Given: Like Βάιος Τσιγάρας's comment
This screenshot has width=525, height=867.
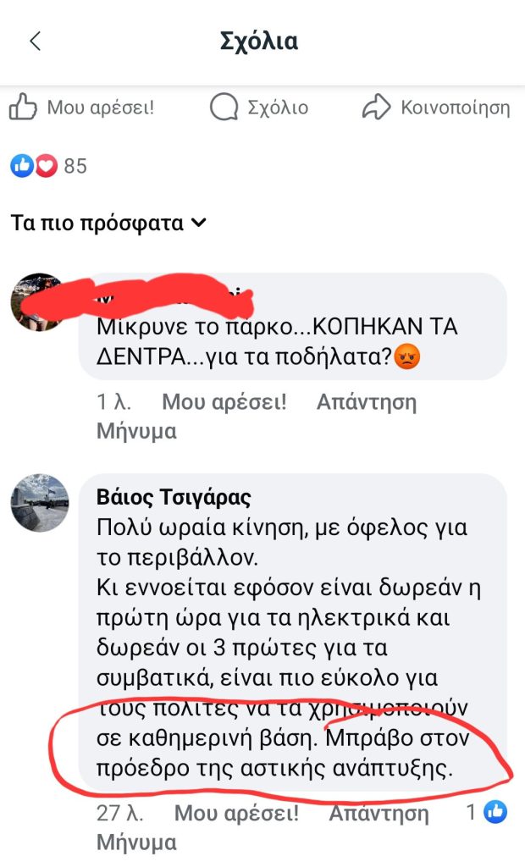Looking at the screenshot, I should pyautogui.click(x=236, y=814).
